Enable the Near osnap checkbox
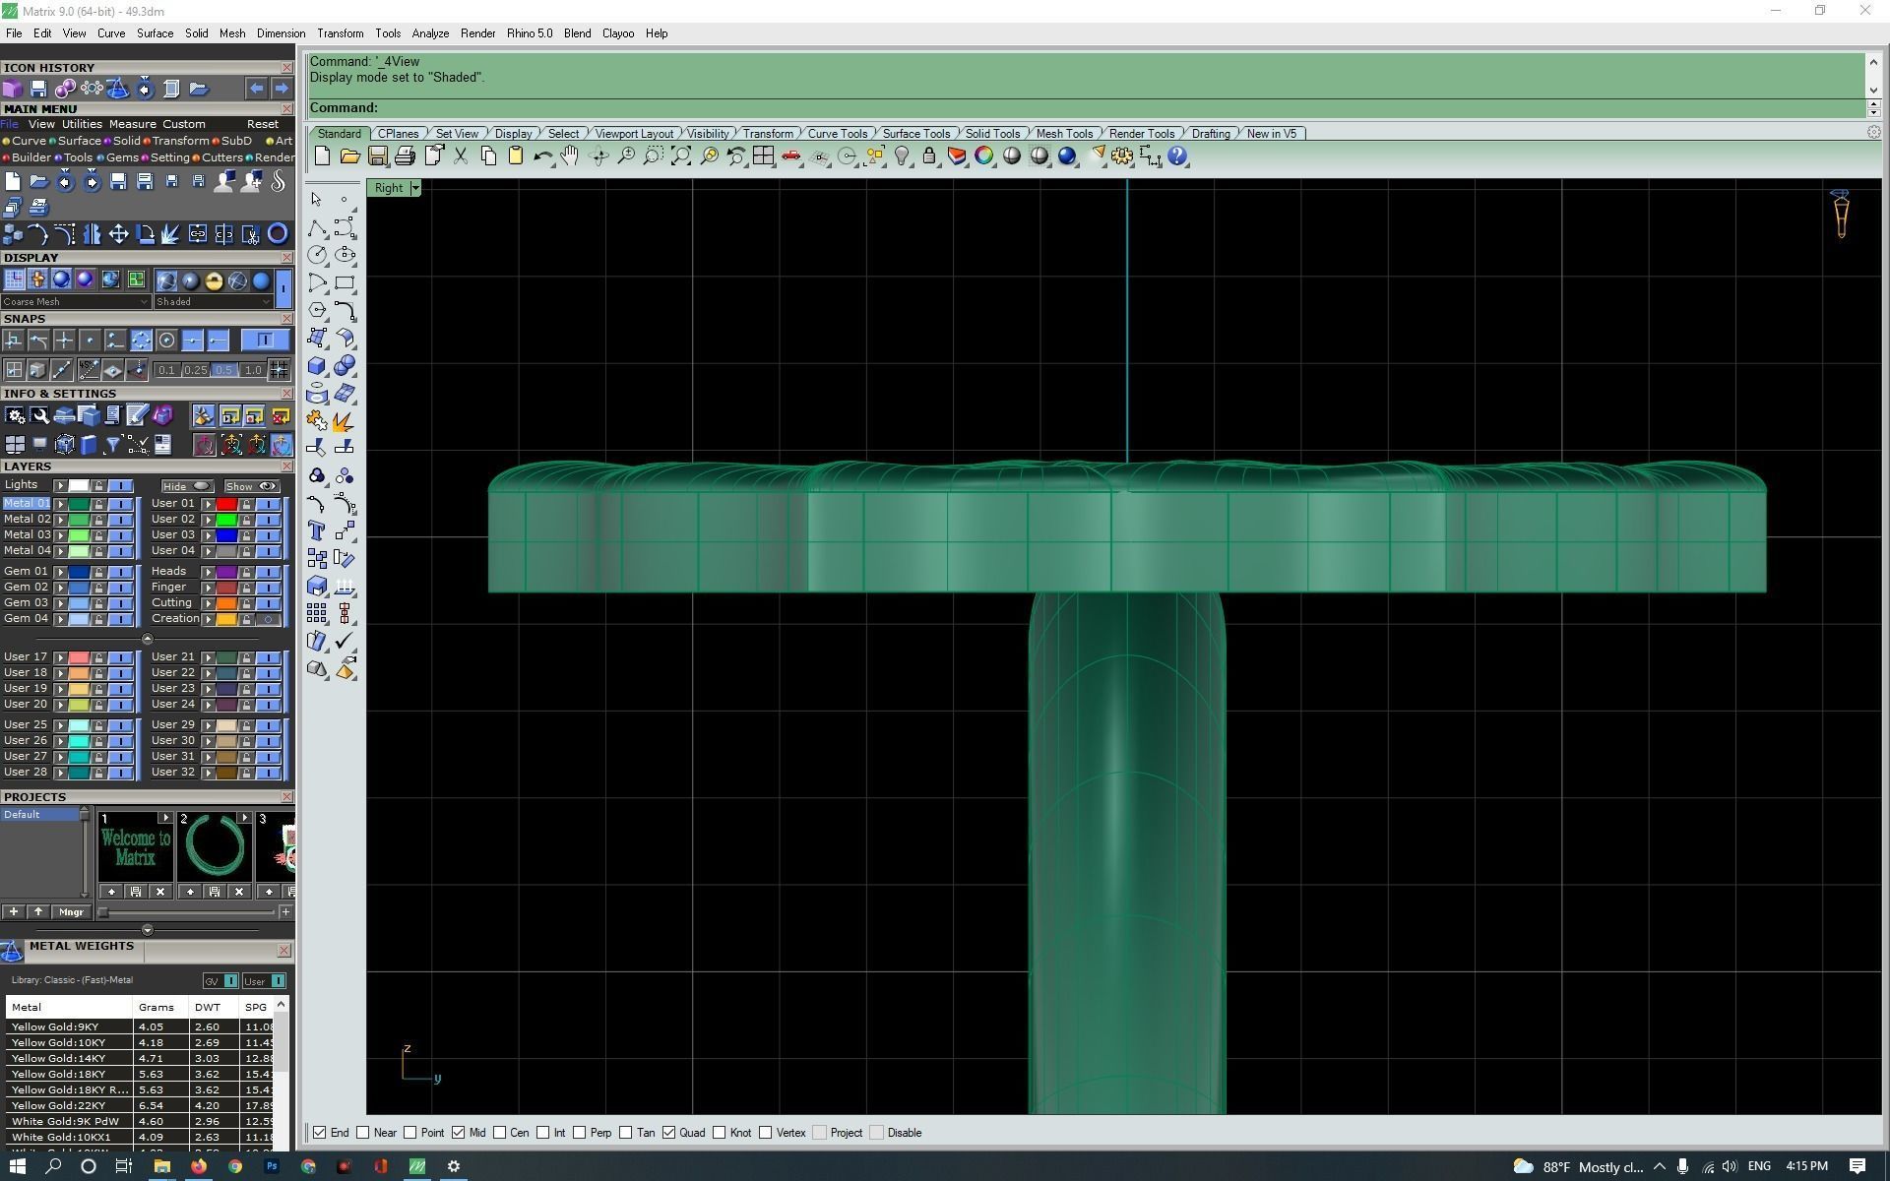This screenshot has width=1890, height=1181. click(x=363, y=1133)
